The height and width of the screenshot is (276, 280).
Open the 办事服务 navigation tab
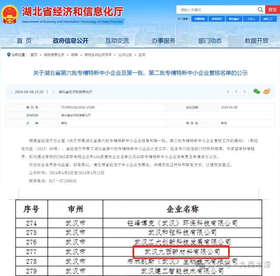[x=164, y=41]
